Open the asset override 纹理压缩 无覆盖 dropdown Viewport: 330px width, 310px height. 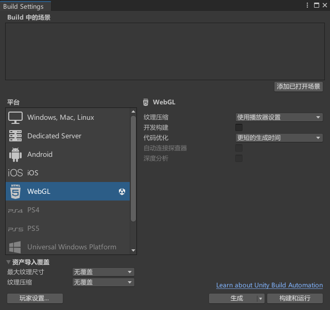tap(103, 282)
